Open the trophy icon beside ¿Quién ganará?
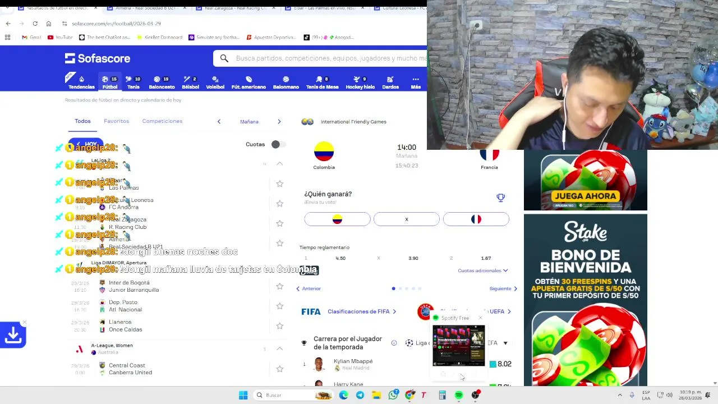The height and width of the screenshot is (404, 718). point(500,198)
